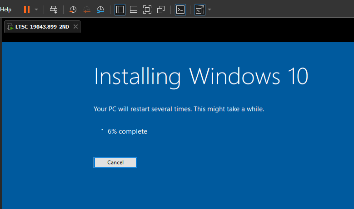Expand the stretch options dropdown arrow

point(209,10)
